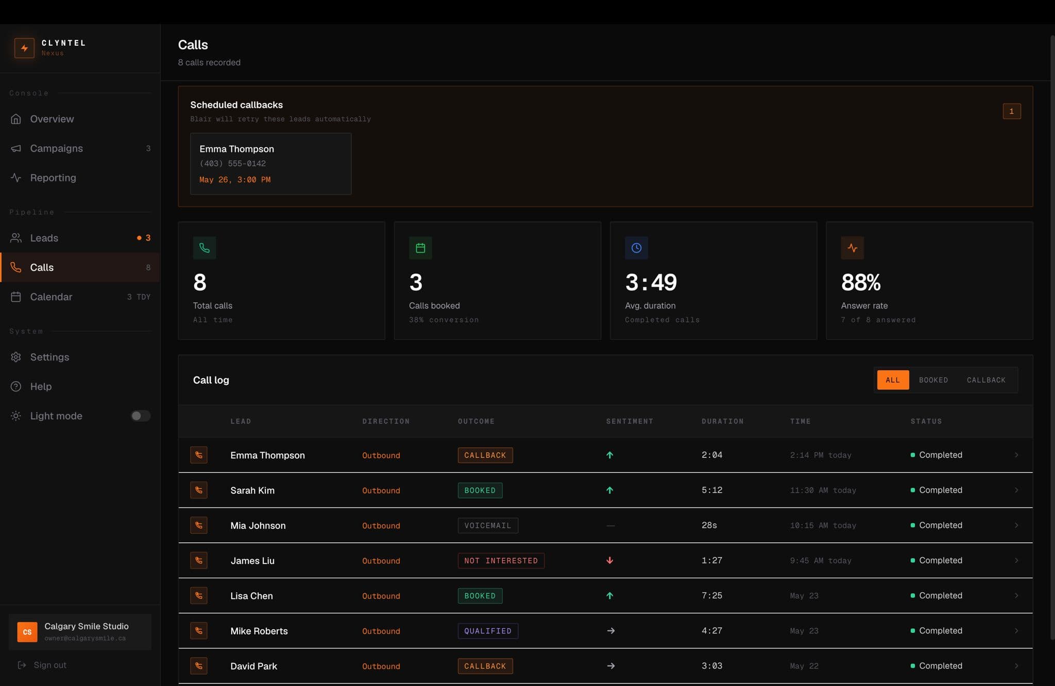The width and height of the screenshot is (1055, 686).
Task: Click the phone icon in David Park row
Action: (x=199, y=666)
